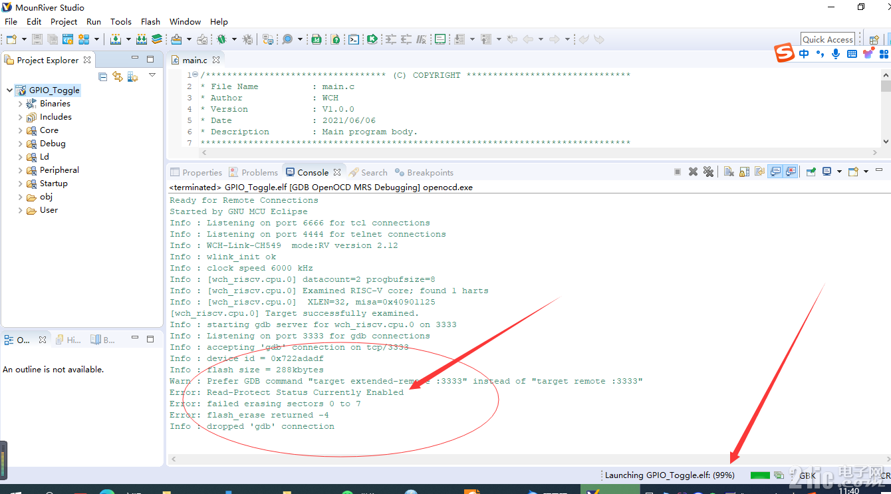Click Link with Editor double-arrow icon
This screenshot has height=494, width=891.
click(118, 76)
